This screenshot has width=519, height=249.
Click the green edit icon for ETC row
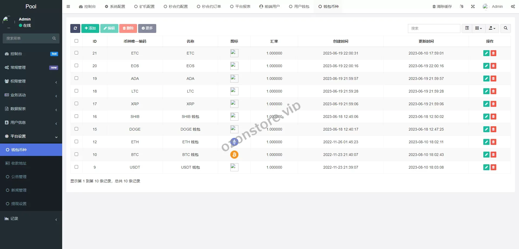point(486,53)
